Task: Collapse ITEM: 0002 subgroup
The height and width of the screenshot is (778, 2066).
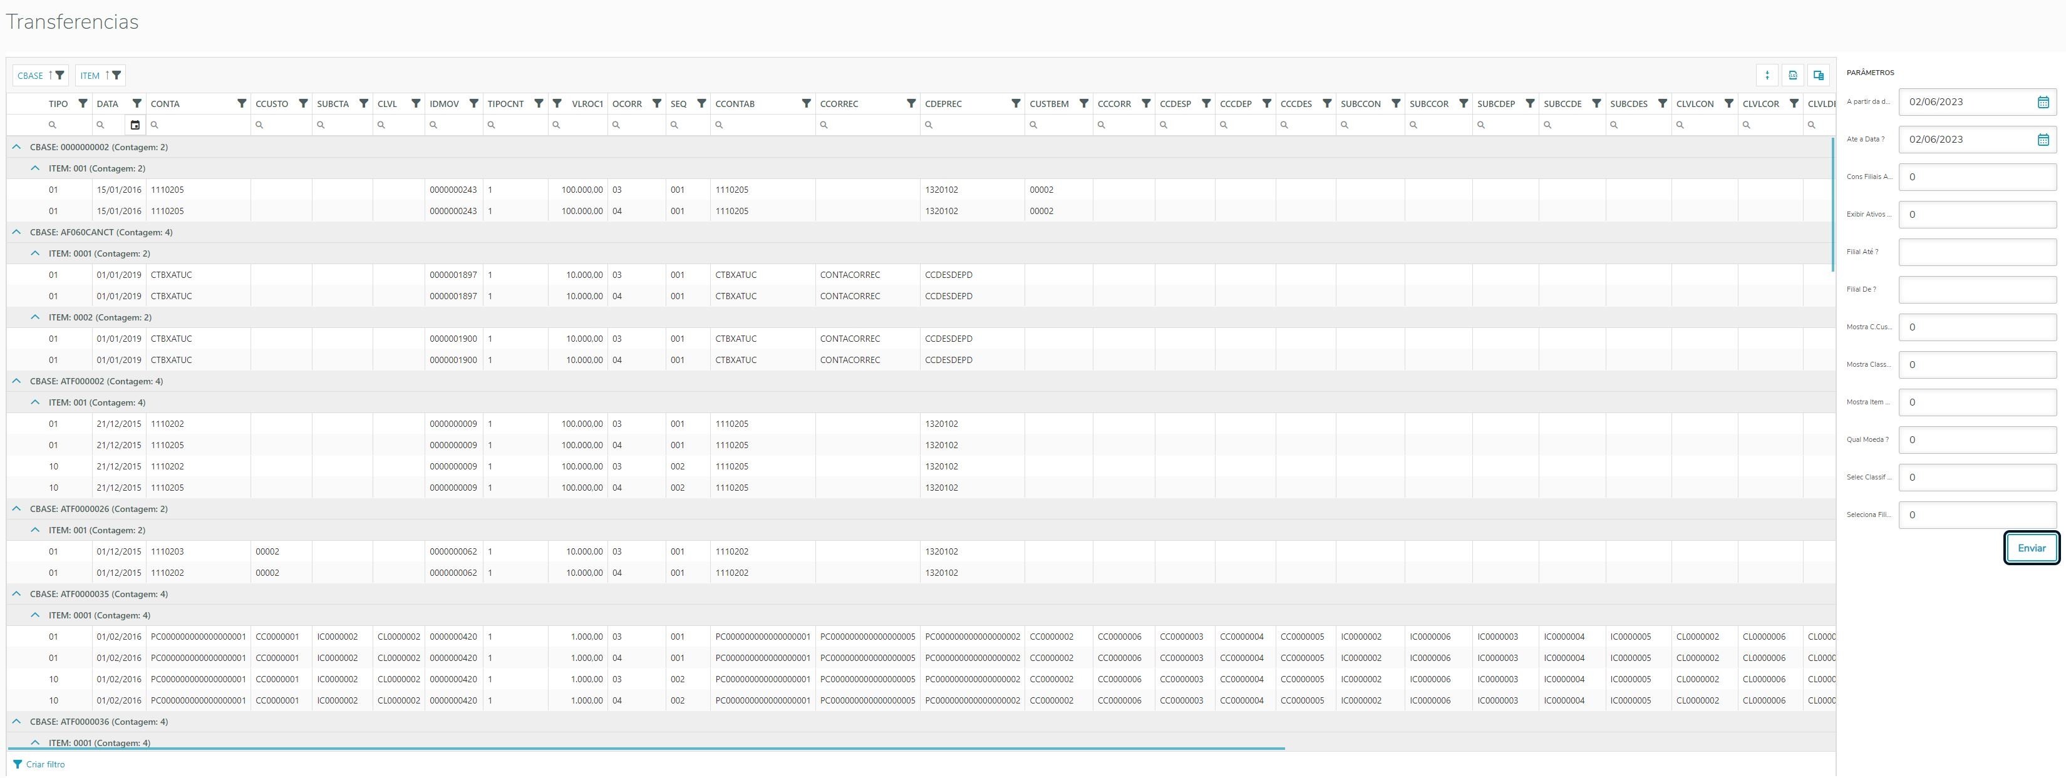Action: pos(35,317)
